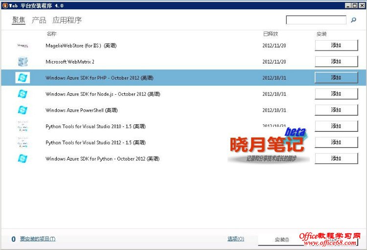Add Windows Azure SDK for Node.js
Screen dimensions: 367x250
click(336, 94)
